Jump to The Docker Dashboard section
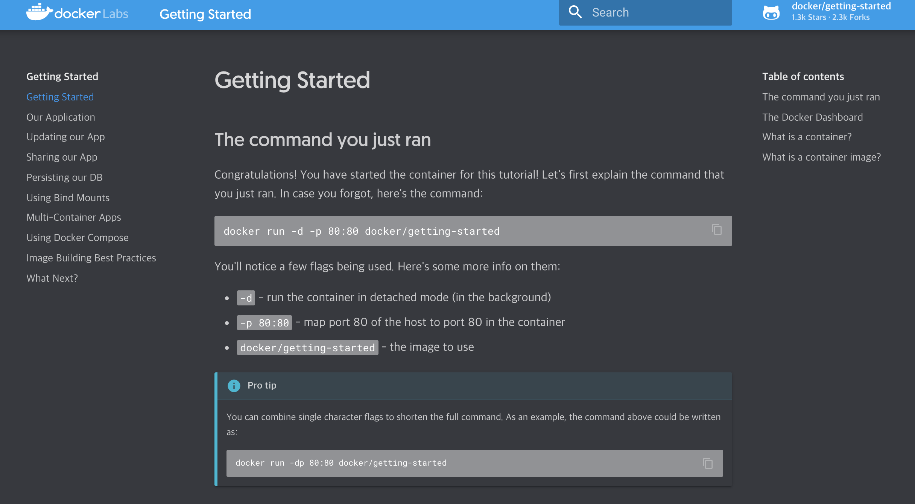The height and width of the screenshot is (504, 915). click(x=812, y=117)
